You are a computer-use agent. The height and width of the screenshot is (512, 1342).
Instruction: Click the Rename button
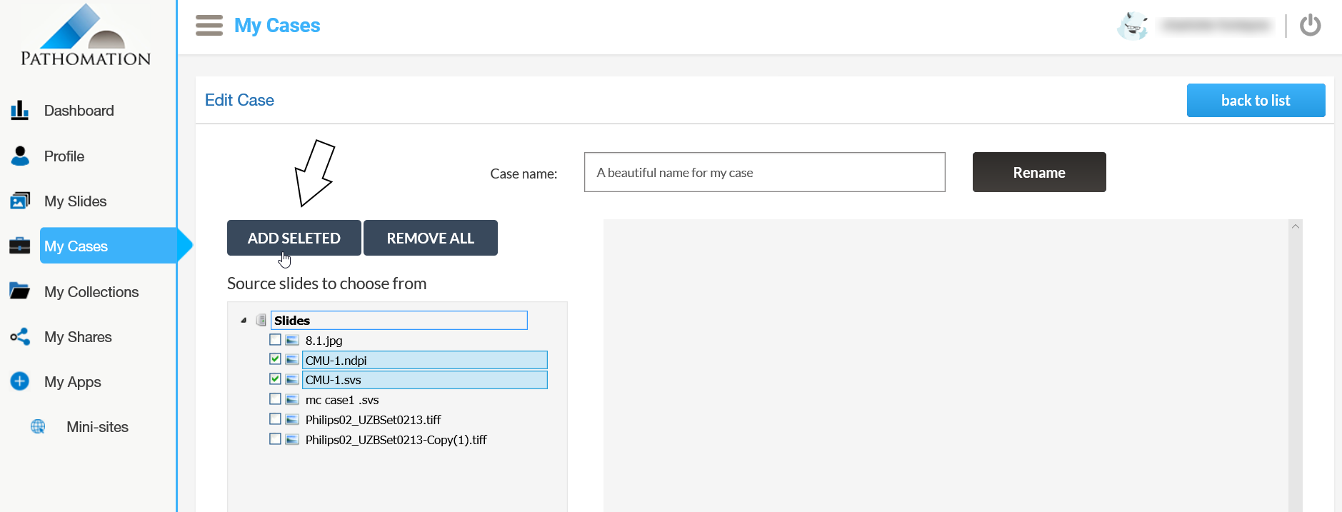click(x=1038, y=172)
